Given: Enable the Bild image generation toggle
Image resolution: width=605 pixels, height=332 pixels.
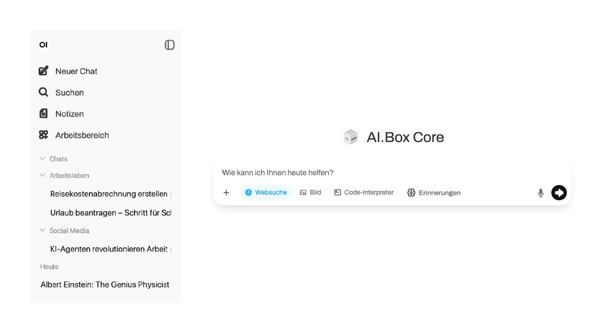Looking at the screenshot, I should [310, 193].
